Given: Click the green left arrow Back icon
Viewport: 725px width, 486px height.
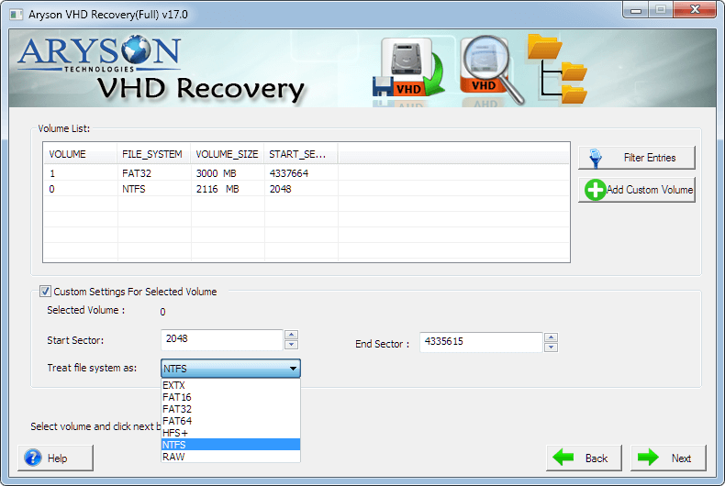Looking at the screenshot, I should click(x=563, y=458).
